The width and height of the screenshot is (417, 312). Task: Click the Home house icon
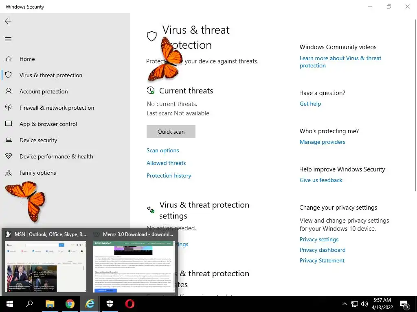point(9,58)
